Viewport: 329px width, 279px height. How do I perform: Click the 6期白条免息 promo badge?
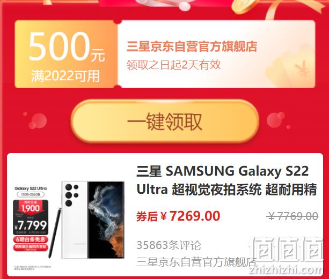(x=31, y=239)
